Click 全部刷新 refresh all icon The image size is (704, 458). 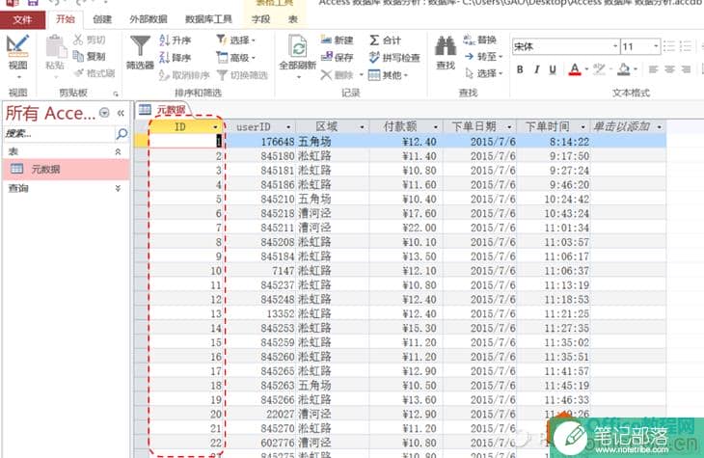tap(298, 46)
